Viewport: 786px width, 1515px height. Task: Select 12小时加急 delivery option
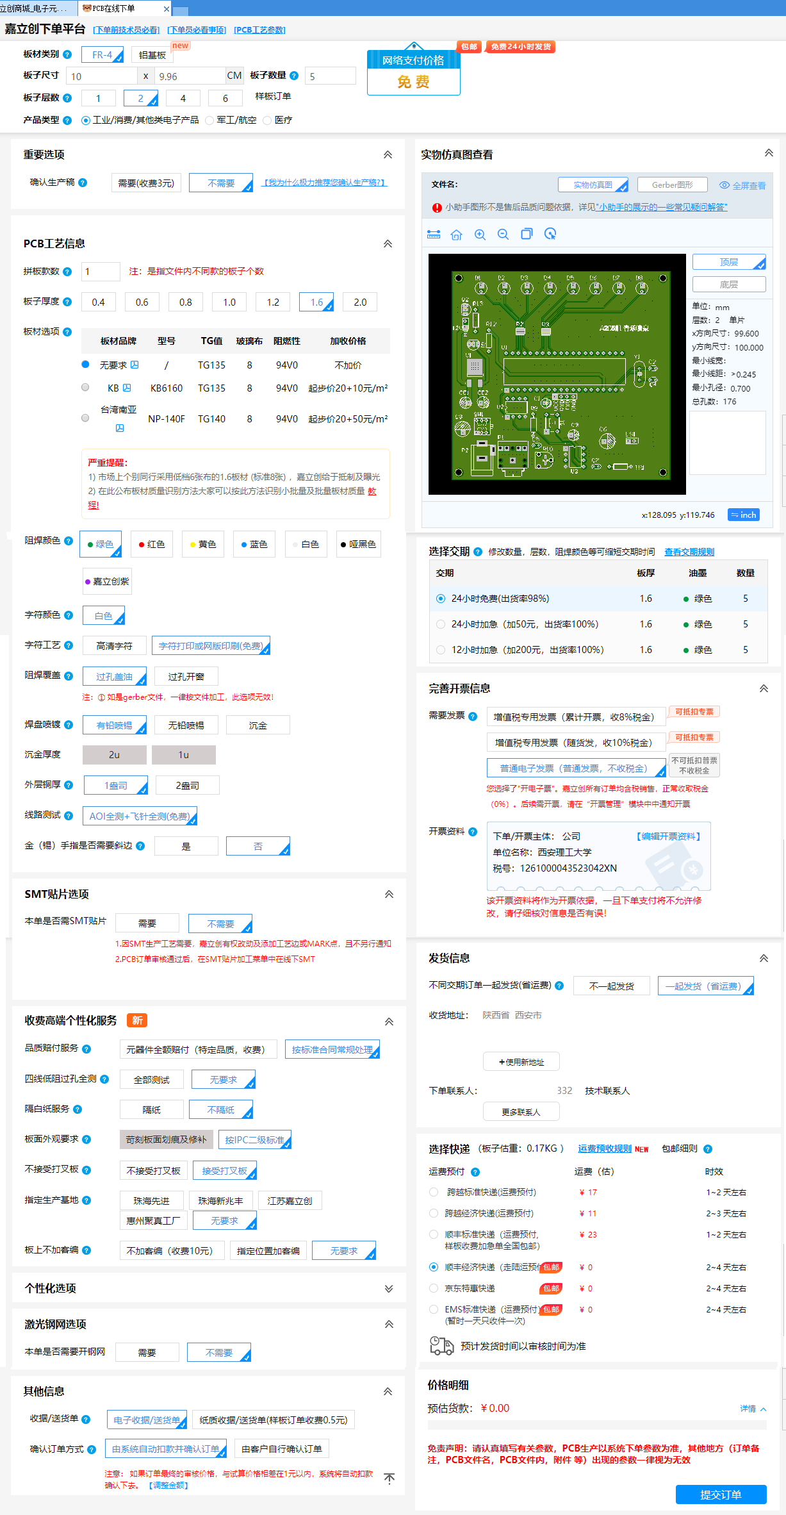coord(441,650)
